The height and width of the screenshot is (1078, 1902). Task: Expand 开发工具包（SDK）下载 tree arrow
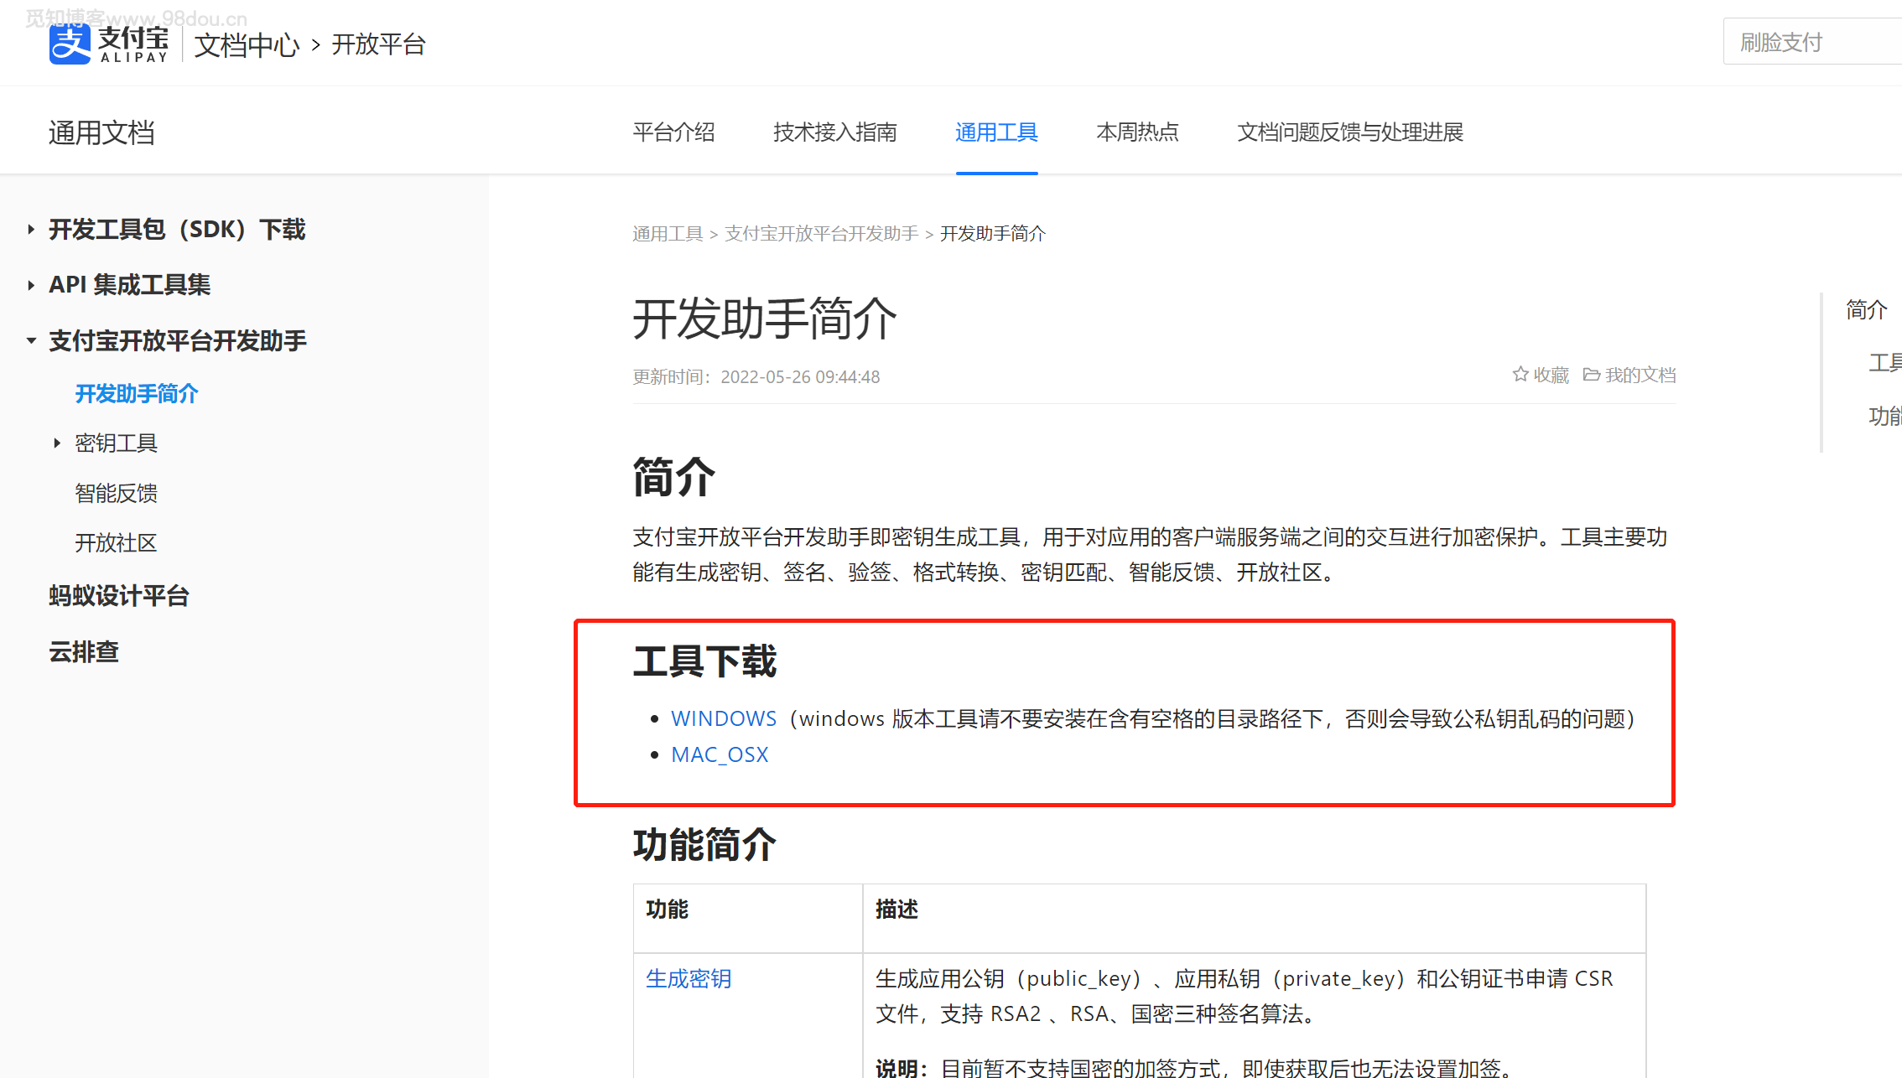pyautogui.click(x=31, y=229)
